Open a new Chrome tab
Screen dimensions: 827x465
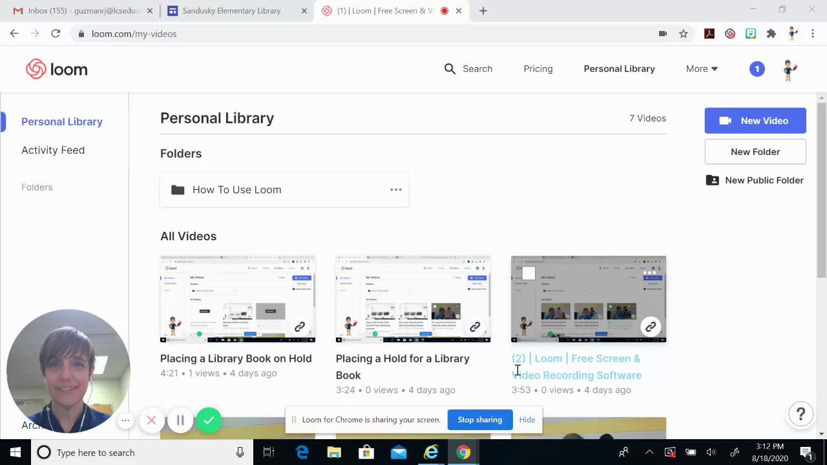[483, 10]
